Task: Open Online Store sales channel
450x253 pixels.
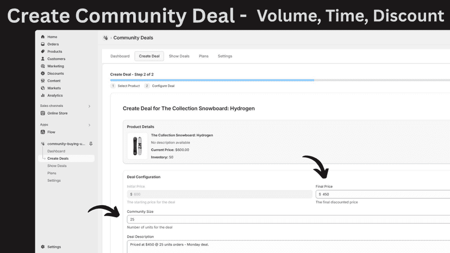Action: [x=58, y=113]
